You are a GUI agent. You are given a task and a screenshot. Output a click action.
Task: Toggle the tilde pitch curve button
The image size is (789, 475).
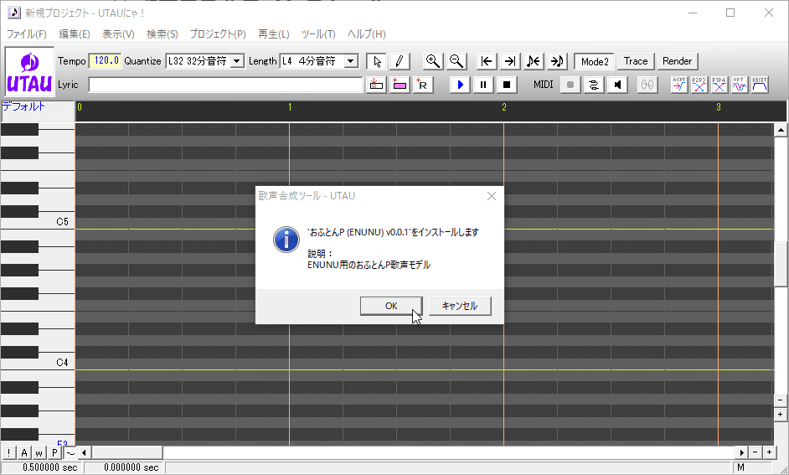click(x=70, y=453)
